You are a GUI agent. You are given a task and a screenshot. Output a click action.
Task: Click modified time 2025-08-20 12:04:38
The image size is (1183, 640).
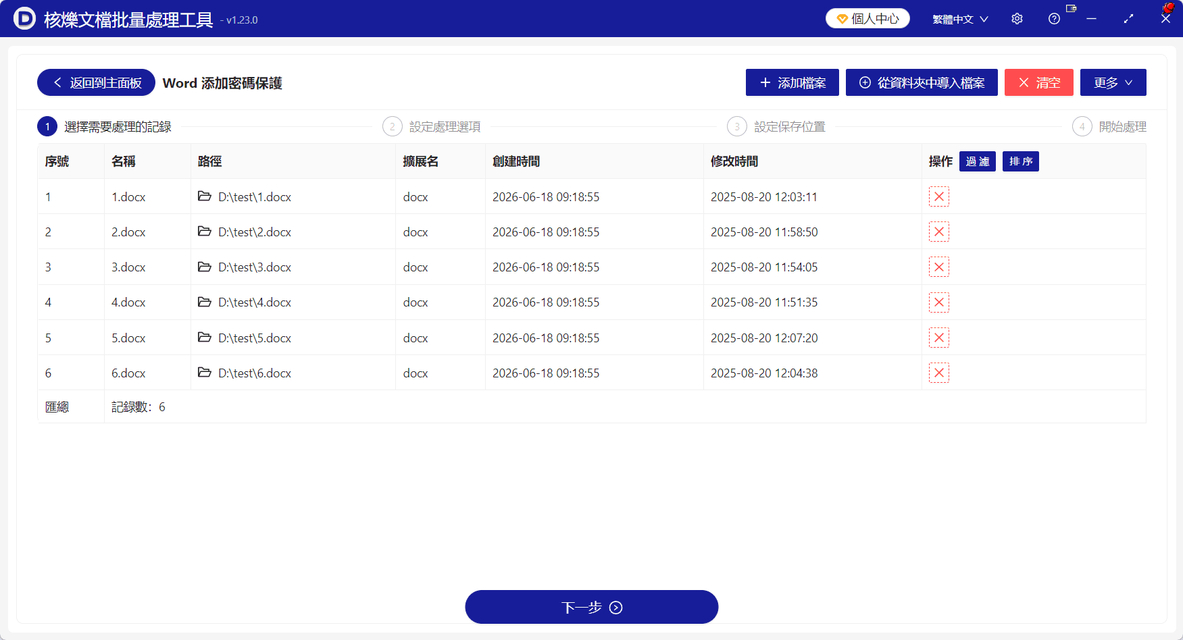pos(764,373)
